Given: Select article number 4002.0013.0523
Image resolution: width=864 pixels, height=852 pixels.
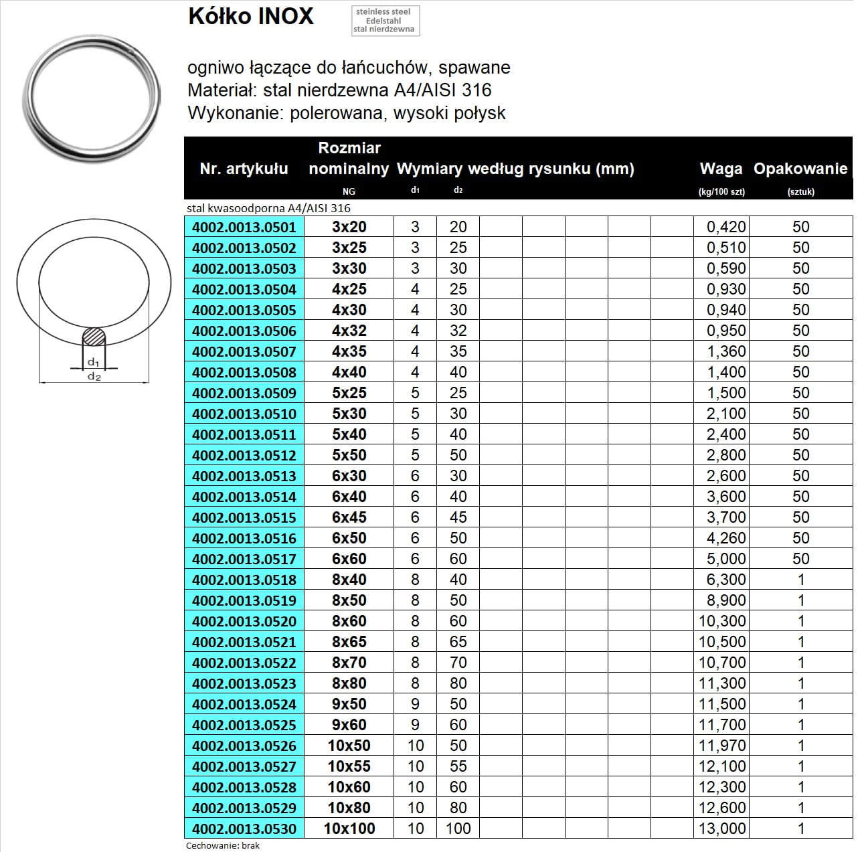Looking at the screenshot, I should (244, 683).
